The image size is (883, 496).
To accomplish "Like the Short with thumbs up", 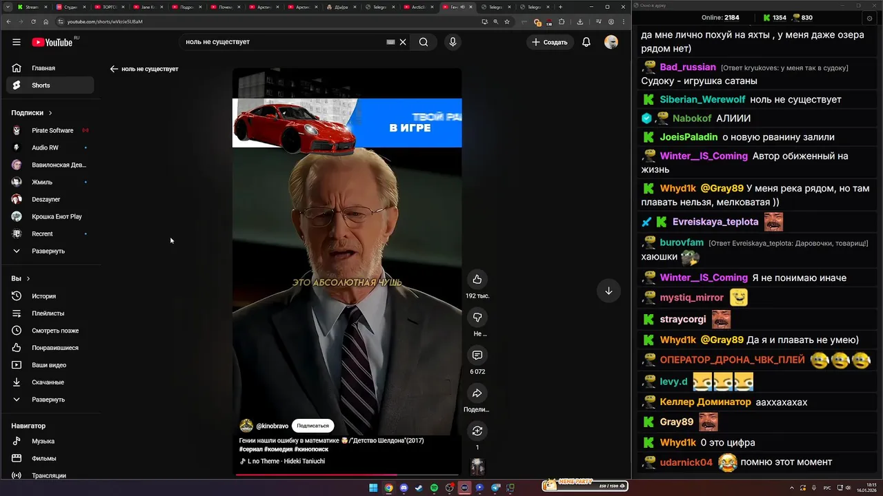I will click(x=477, y=279).
